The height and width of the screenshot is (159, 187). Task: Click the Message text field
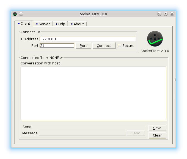click(x=82, y=133)
